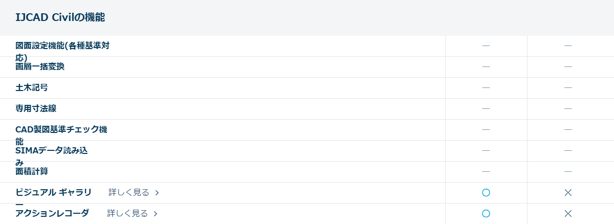Select the 面積計算 feature label
614x224 pixels.
click(x=32, y=171)
